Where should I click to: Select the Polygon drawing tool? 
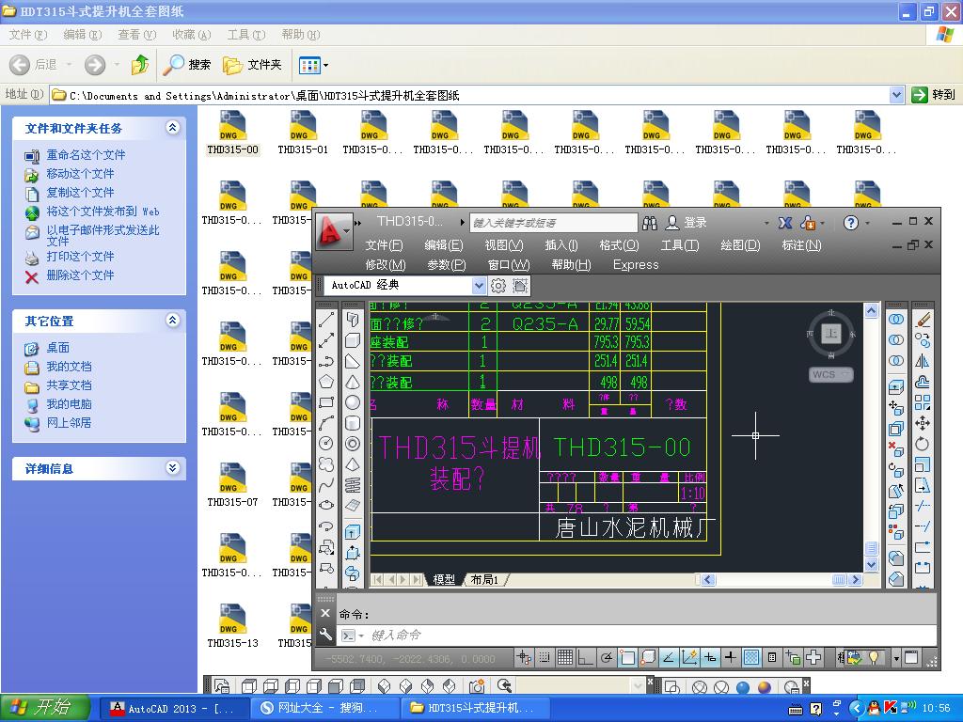326,381
